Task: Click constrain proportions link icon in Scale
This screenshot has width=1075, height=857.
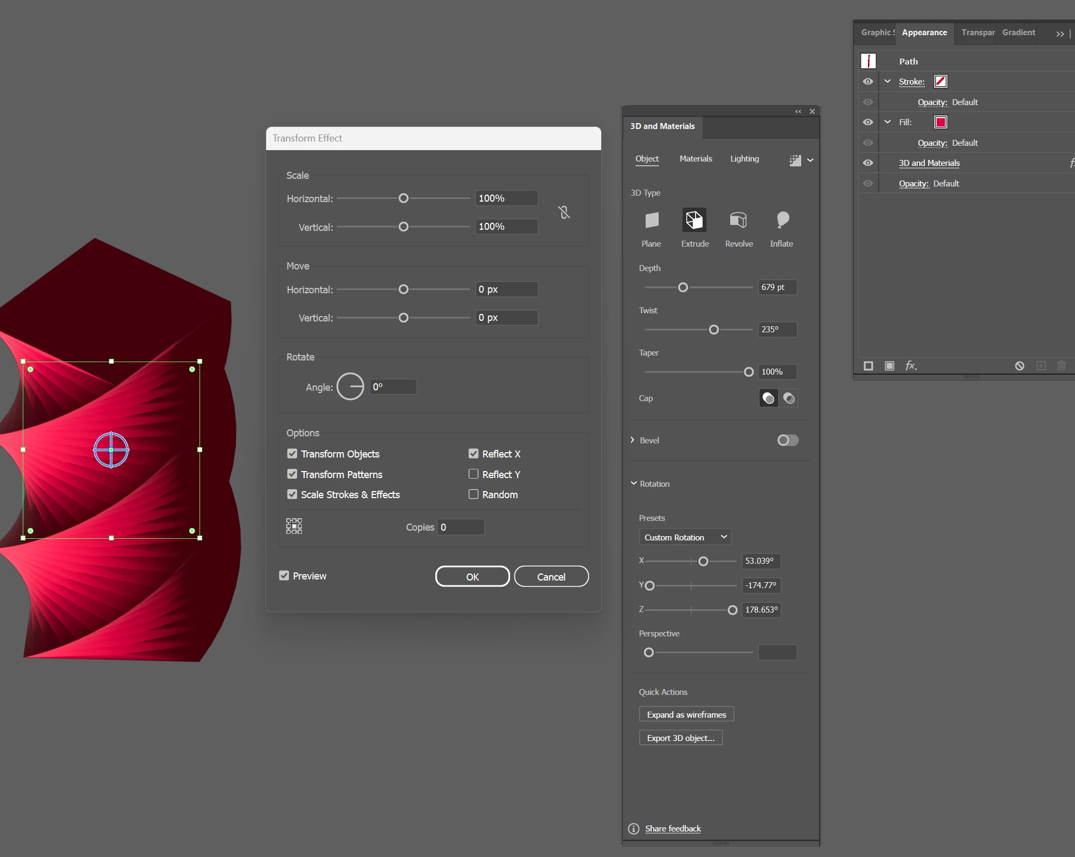Action: click(x=564, y=212)
